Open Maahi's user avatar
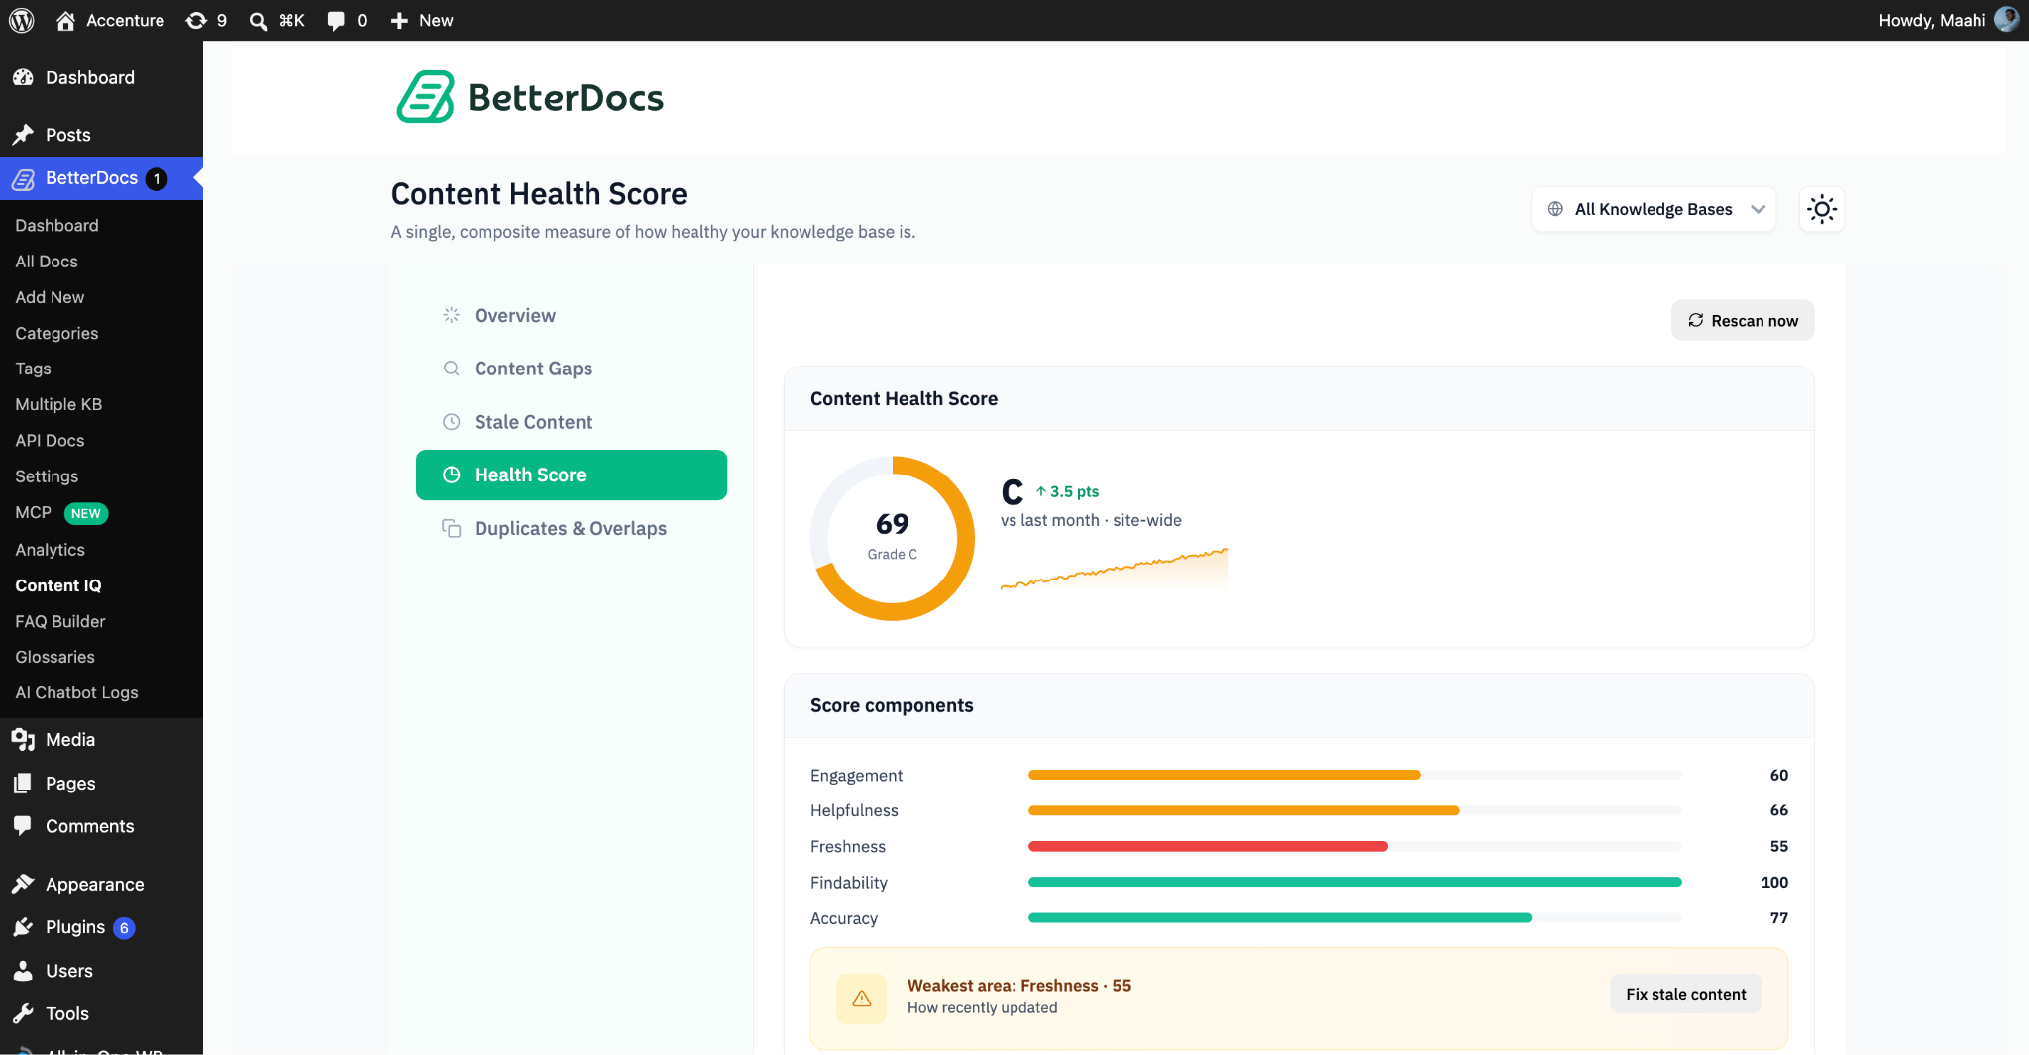Screen dimensions: 2029x1055 2006,20
